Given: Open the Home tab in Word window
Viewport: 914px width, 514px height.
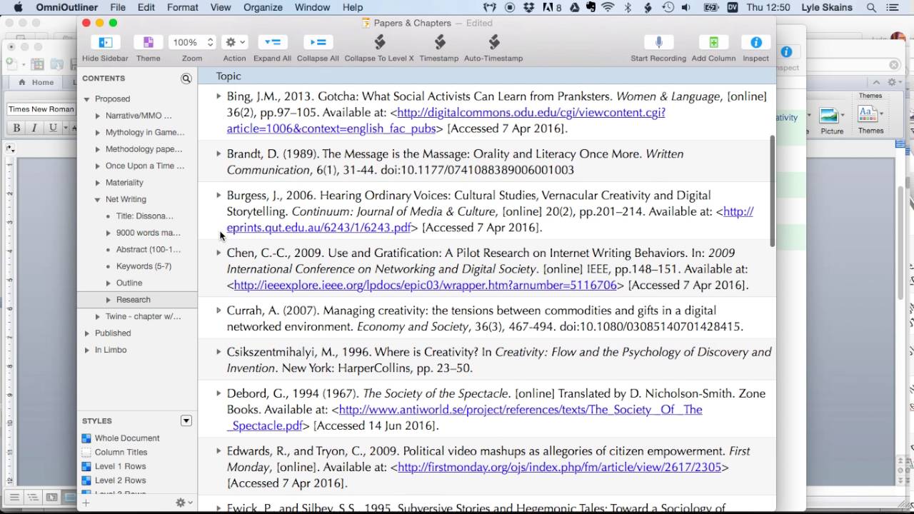Looking at the screenshot, I should click(x=36, y=82).
